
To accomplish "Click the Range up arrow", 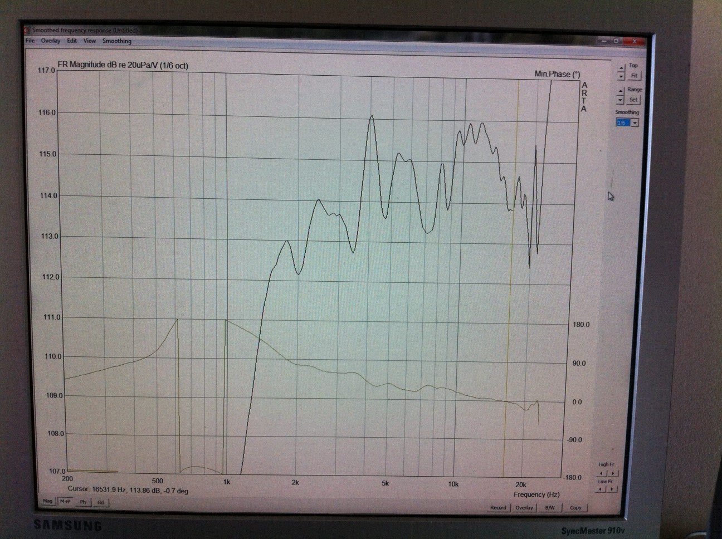I will point(620,91).
